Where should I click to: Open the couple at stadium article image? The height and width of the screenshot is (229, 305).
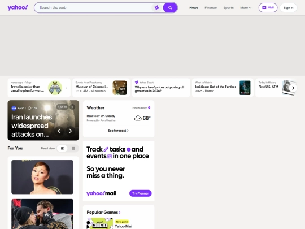click(x=42, y=214)
